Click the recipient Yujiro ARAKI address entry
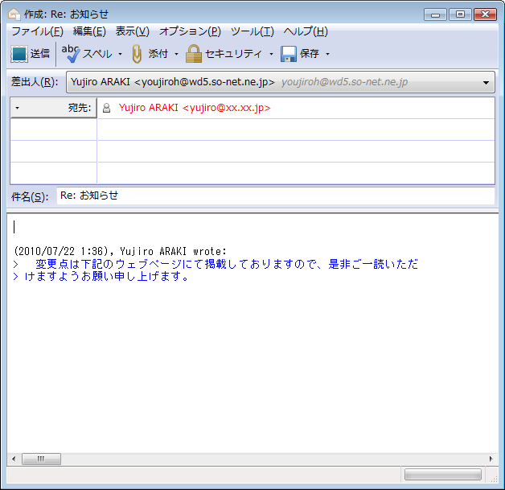505x490 pixels. [x=195, y=108]
